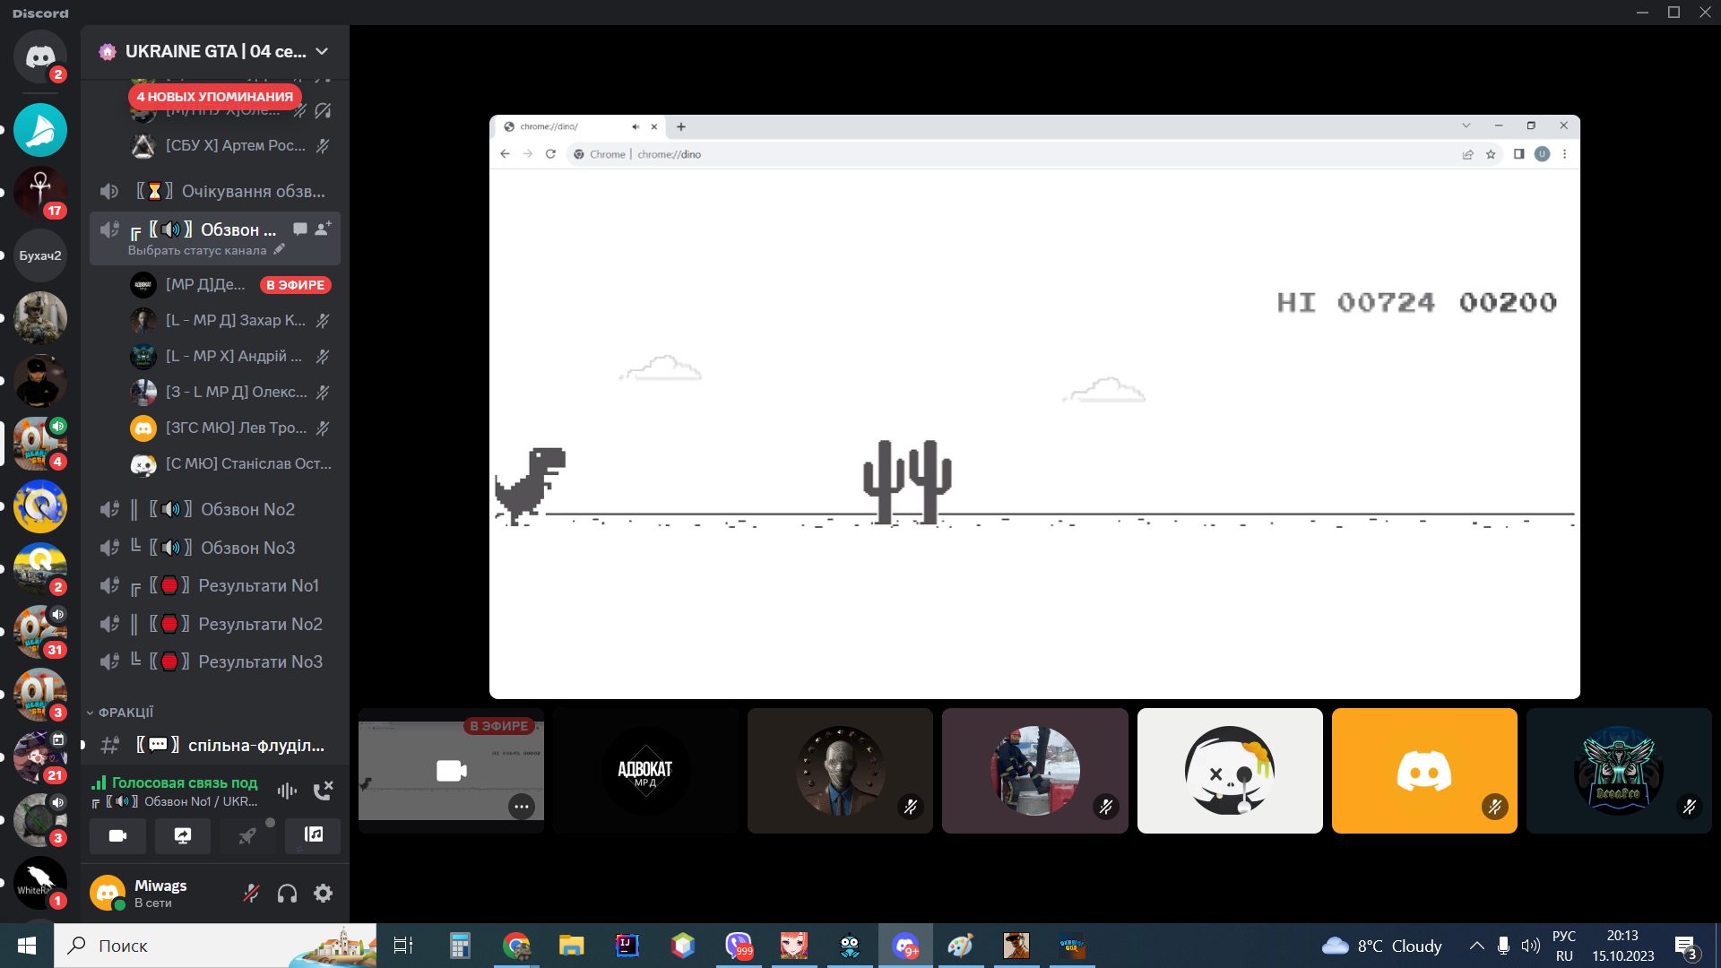Open chat for the Обзвон voice channel

click(x=300, y=229)
